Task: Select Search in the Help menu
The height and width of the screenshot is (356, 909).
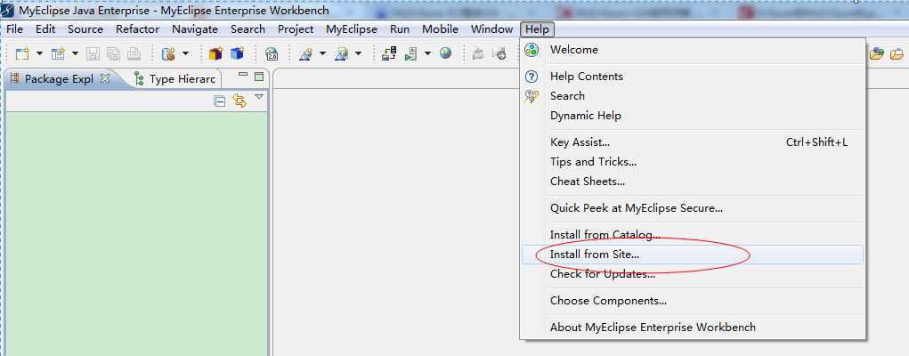Action: pyautogui.click(x=693, y=96)
